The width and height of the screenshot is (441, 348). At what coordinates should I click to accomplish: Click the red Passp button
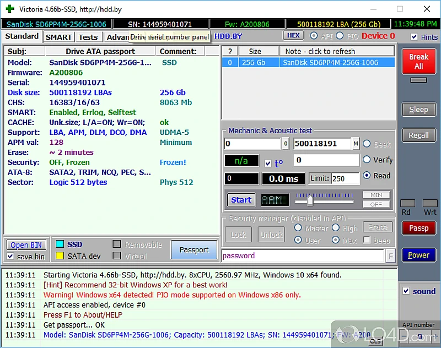click(x=418, y=228)
